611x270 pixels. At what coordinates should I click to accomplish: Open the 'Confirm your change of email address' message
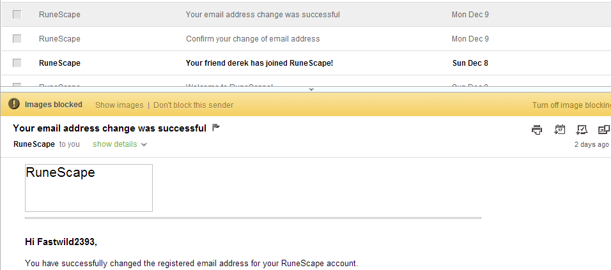tap(252, 39)
